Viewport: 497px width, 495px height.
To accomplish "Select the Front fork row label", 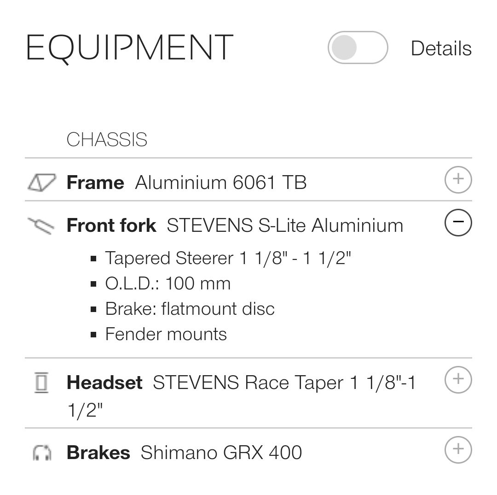I will (111, 226).
